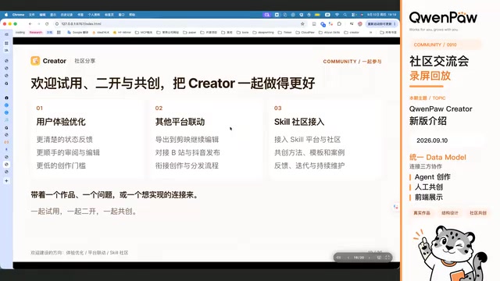
Task: Expand the creator bookmark folder
Action: tap(352, 33)
